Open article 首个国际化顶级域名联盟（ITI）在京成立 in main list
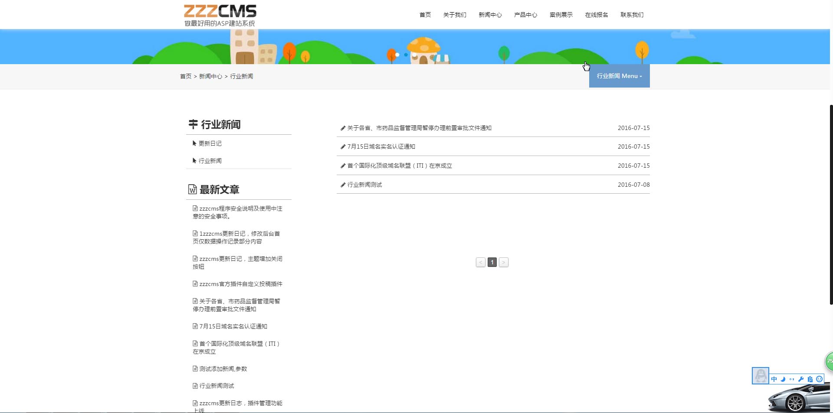 pos(400,166)
